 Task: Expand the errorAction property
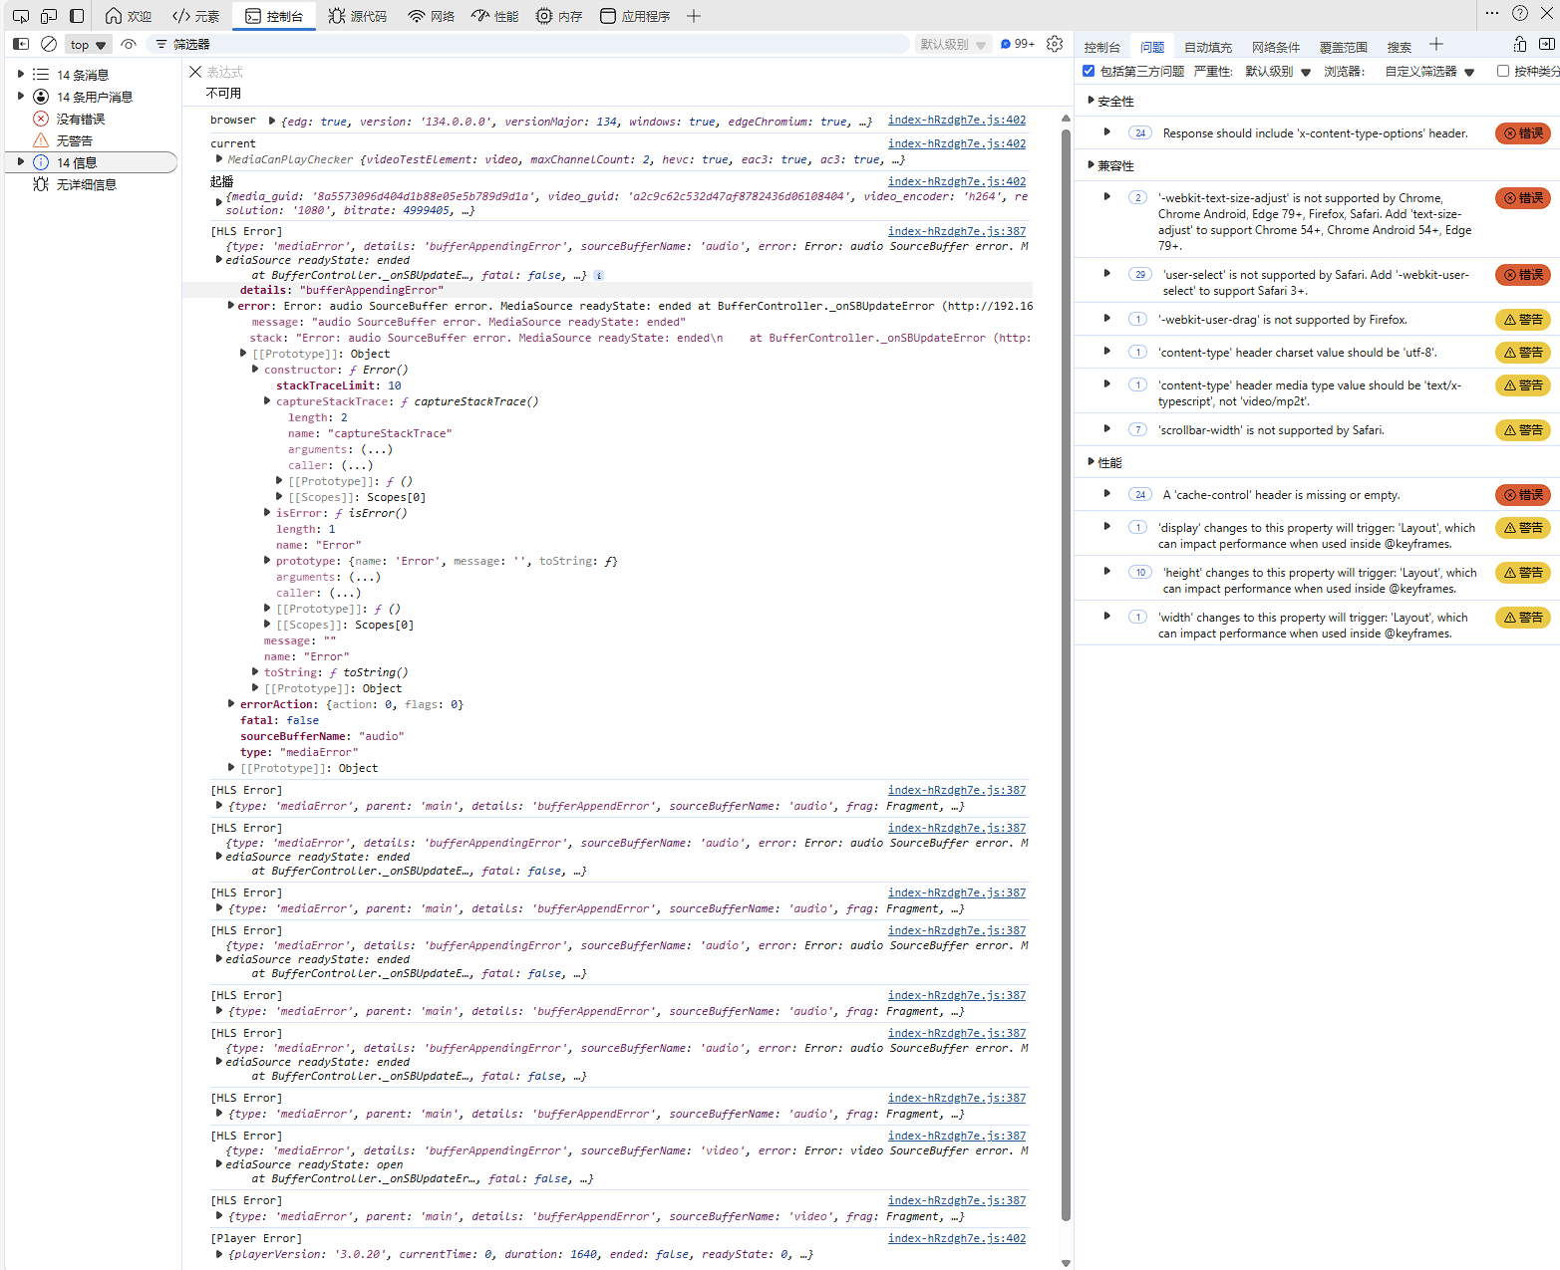[x=231, y=704]
